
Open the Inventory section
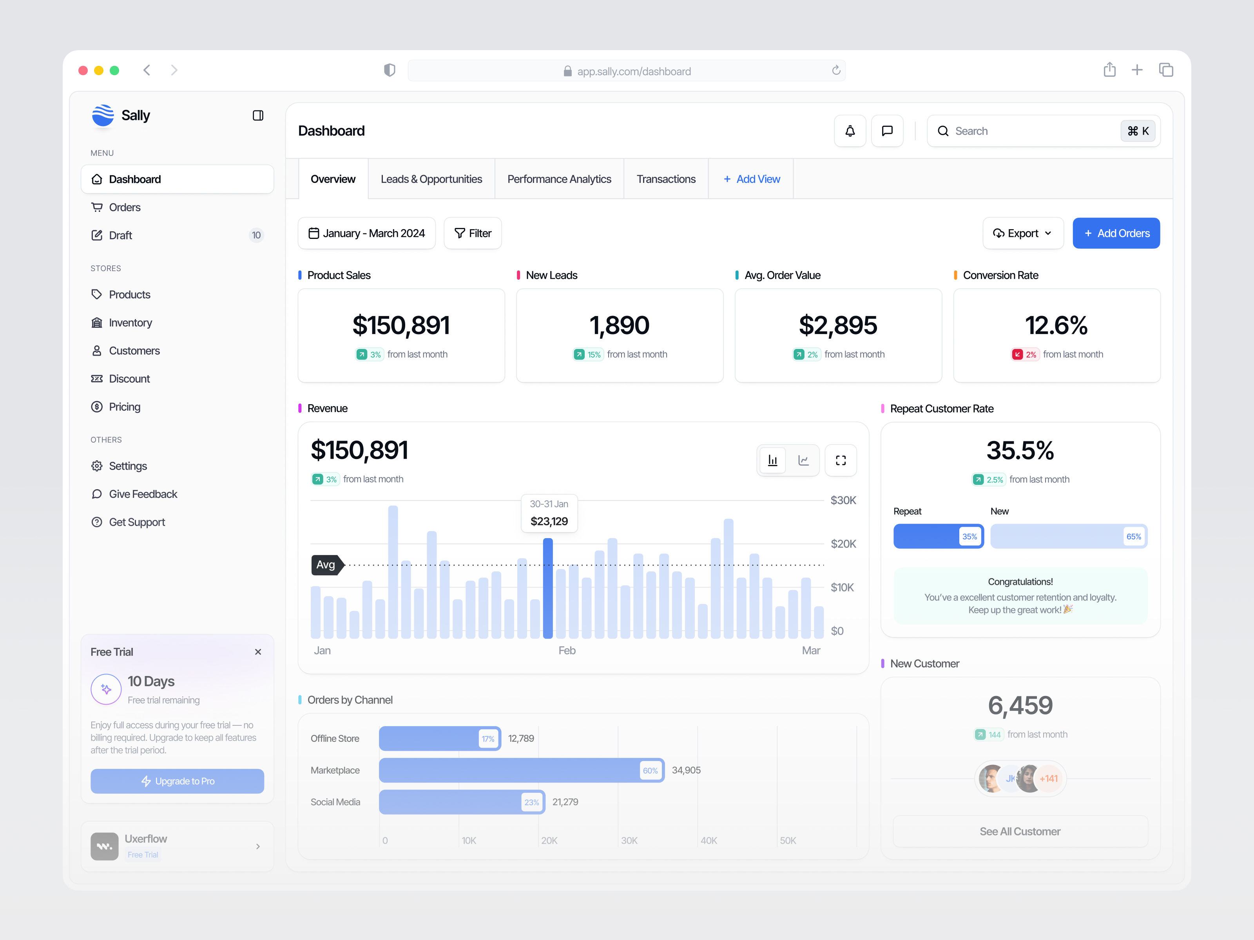(130, 322)
